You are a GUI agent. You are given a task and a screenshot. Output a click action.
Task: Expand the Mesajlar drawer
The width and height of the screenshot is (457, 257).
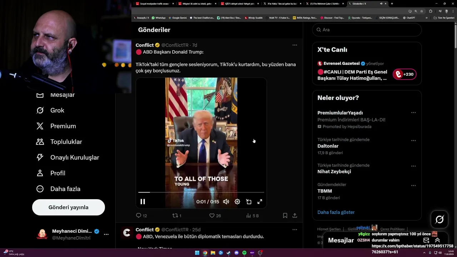pyautogui.click(x=437, y=240)
